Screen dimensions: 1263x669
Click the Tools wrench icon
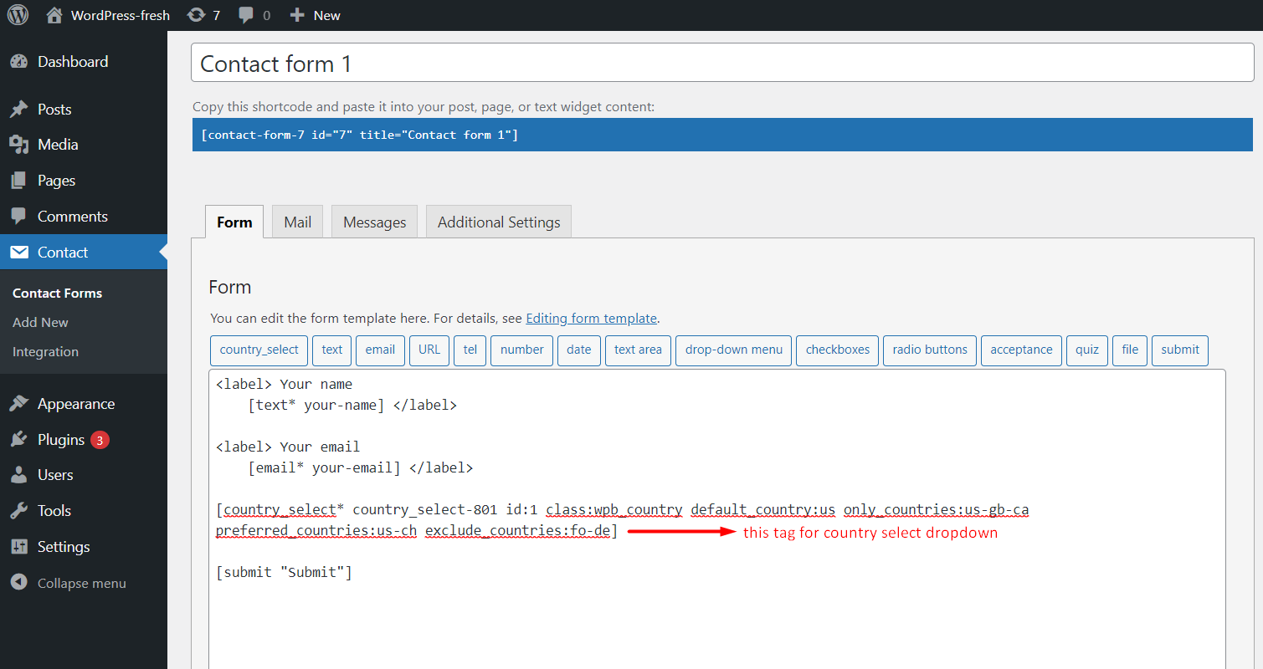point(19,511)
